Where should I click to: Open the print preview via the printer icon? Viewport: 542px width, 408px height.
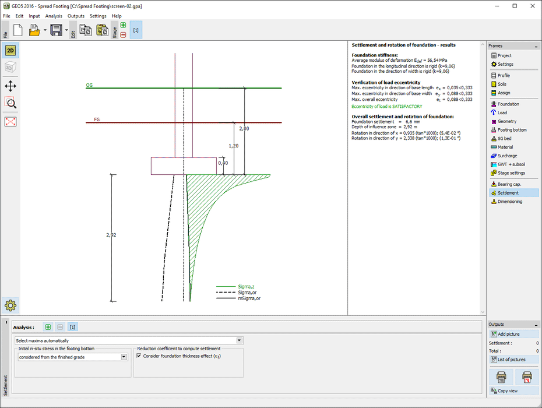[500, 378]
